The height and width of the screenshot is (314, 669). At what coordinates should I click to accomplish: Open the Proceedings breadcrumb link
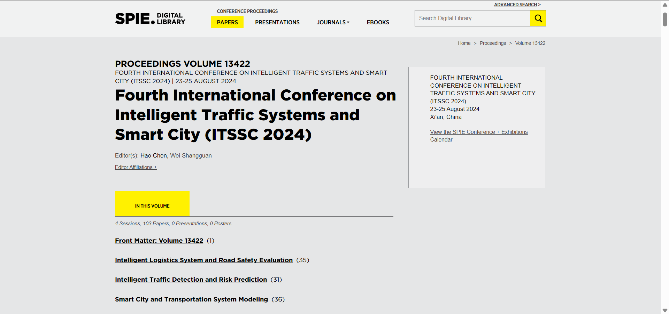493,43
